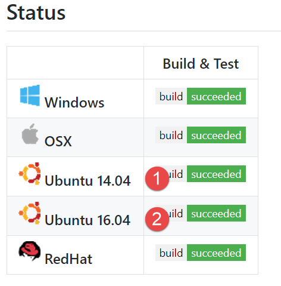The image size is (281, 286).
Task: Click the empty top-left header cell
Action: pyautogui.click(x=75, y=63)
